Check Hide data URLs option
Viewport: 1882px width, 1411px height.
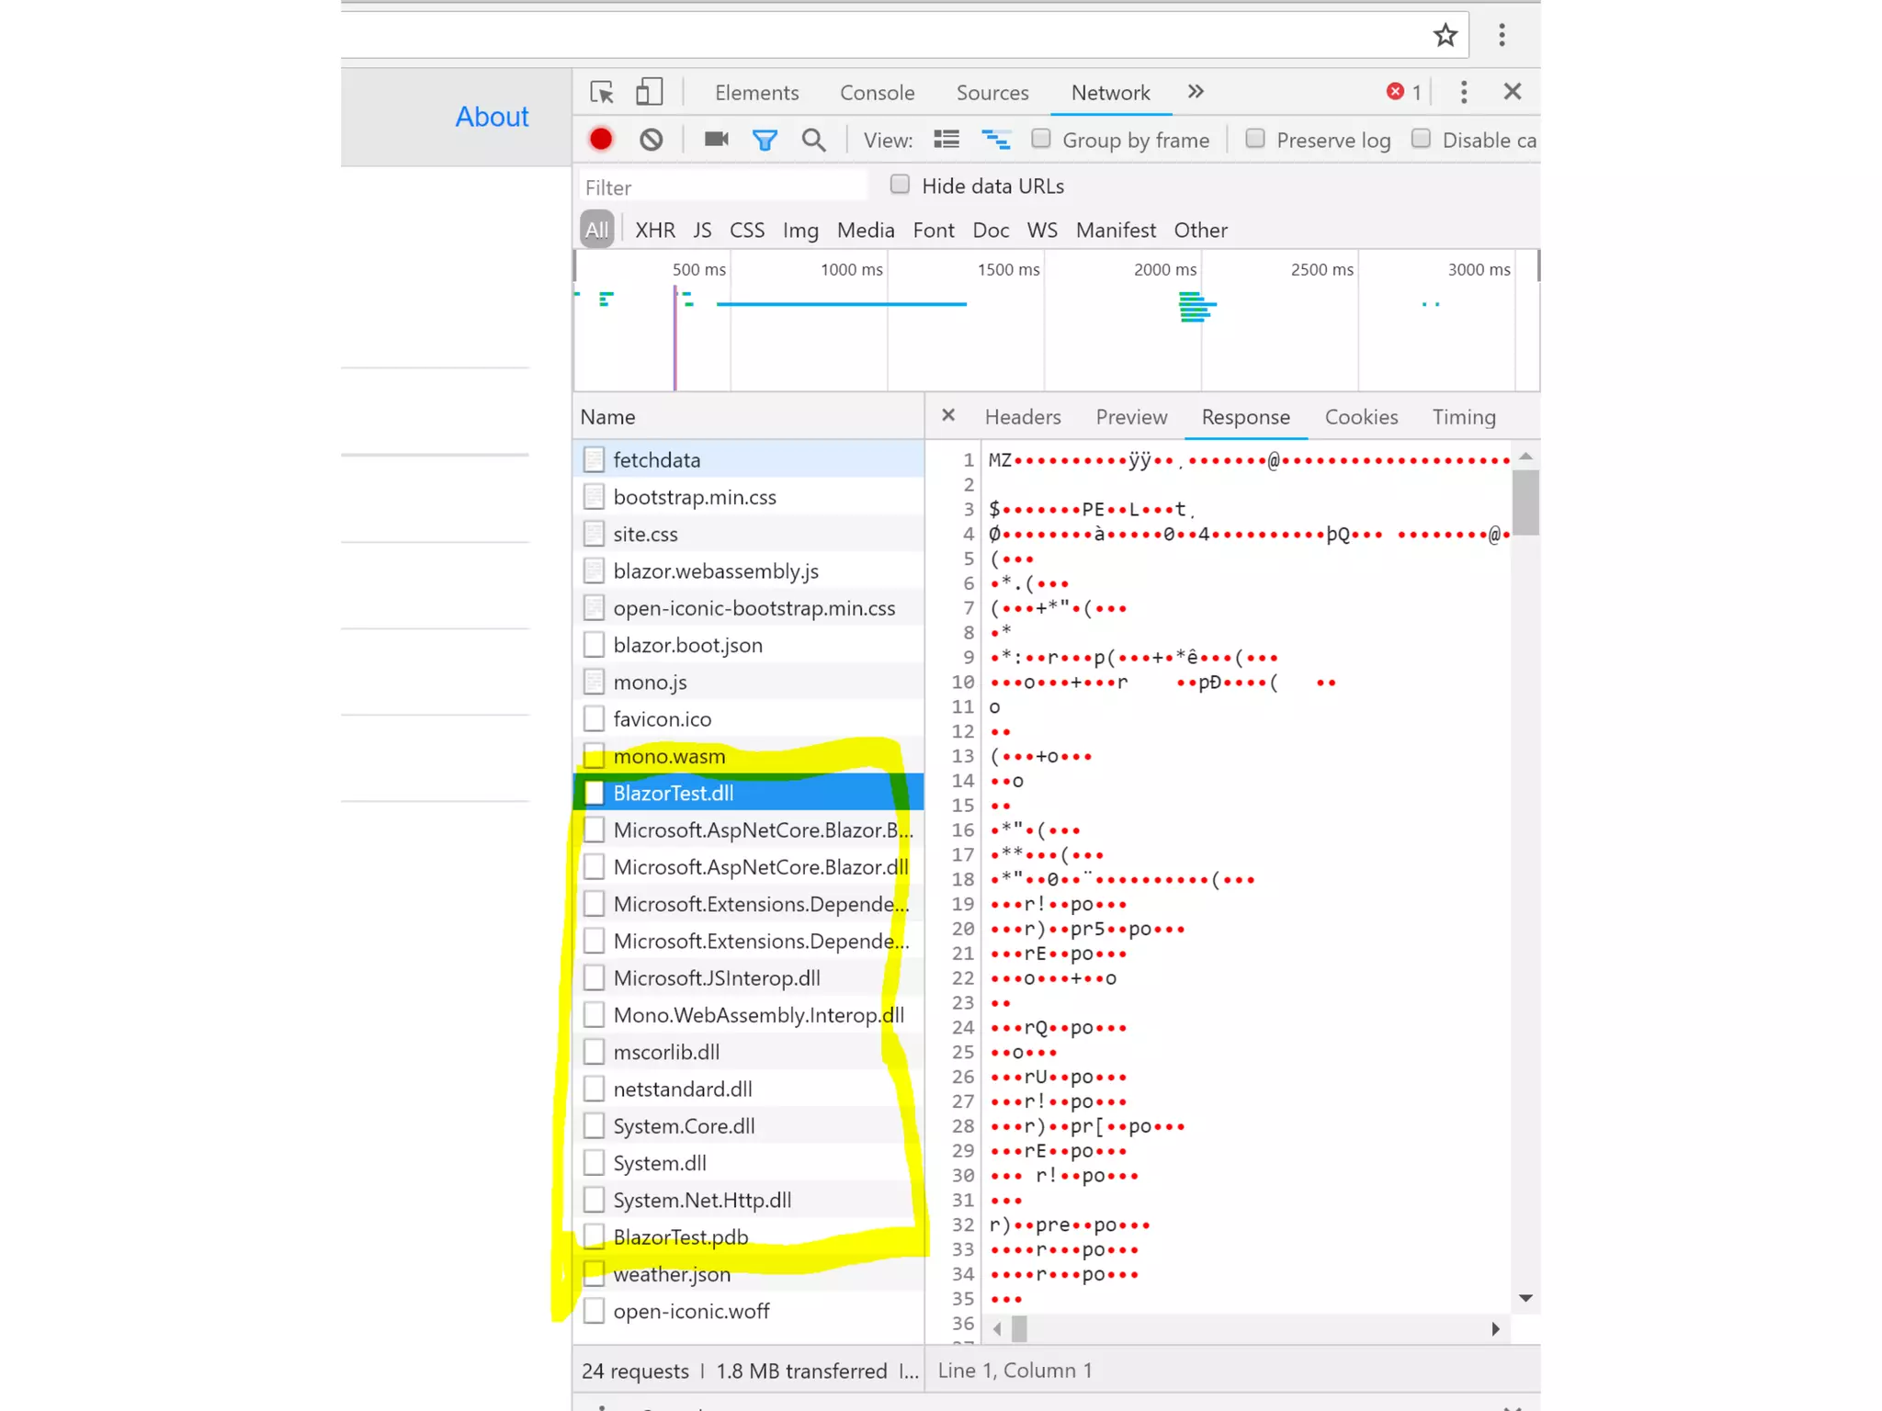click(x=901, y=185)
